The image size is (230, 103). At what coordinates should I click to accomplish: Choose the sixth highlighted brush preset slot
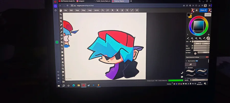(x=208, y=38)
